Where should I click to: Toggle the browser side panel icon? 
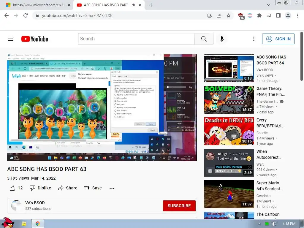coord(278,15)
